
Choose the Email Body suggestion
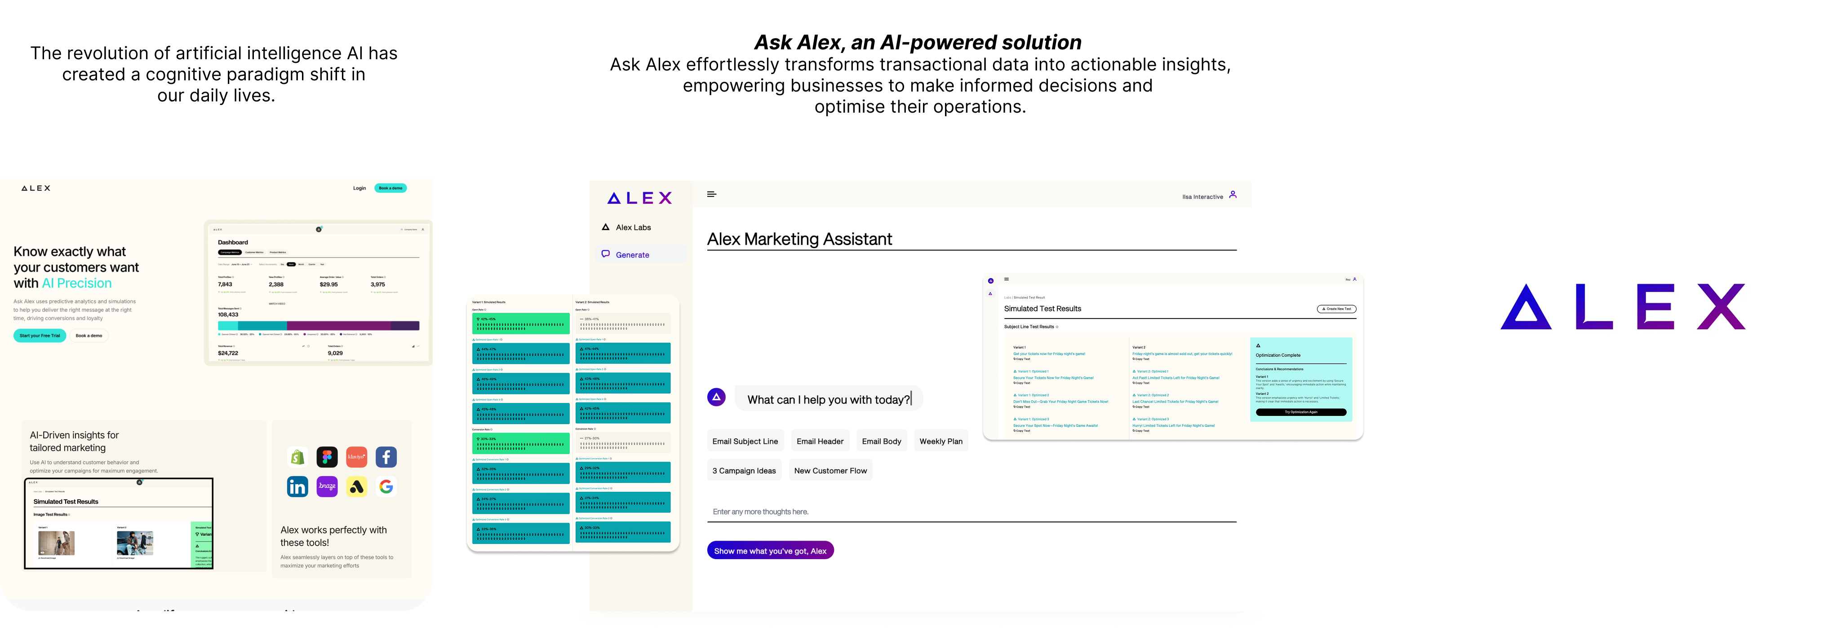point(882,442)
